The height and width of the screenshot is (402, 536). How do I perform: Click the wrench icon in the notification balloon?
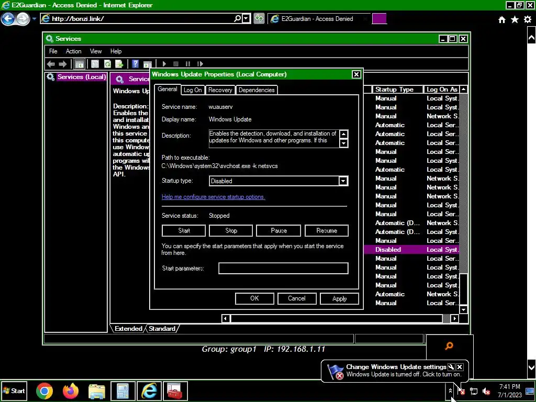pos(451,367)
